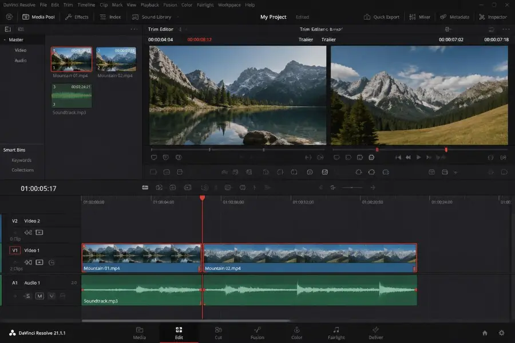
Task: Click the Quick Export button
Action: point(382,17)
